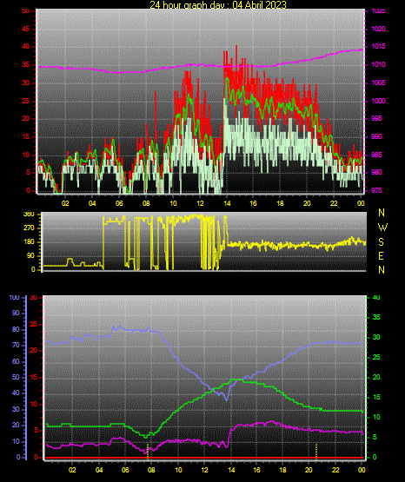Screen dimensions: 405x482
Task: Click the 1000 magenta pressure axis label
Action: [x=379, y=101]
